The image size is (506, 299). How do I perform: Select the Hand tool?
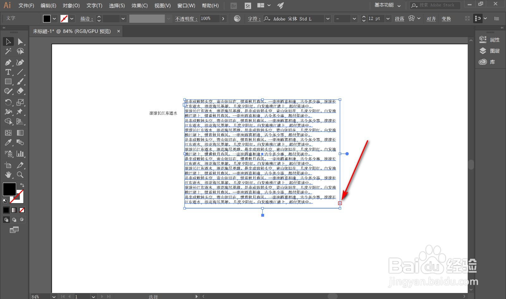[8, 175]
